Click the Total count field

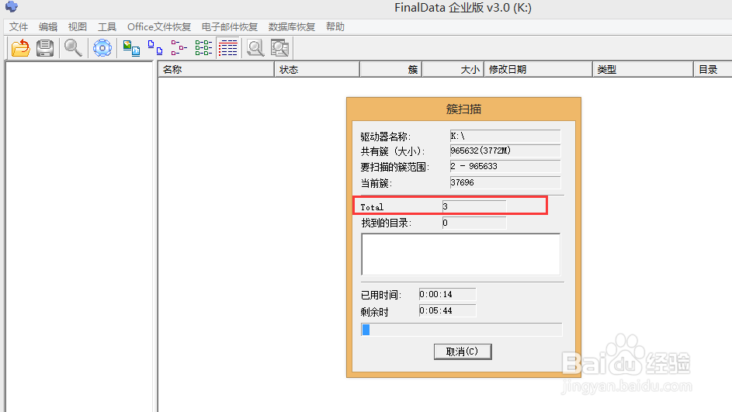pos(474,206)
